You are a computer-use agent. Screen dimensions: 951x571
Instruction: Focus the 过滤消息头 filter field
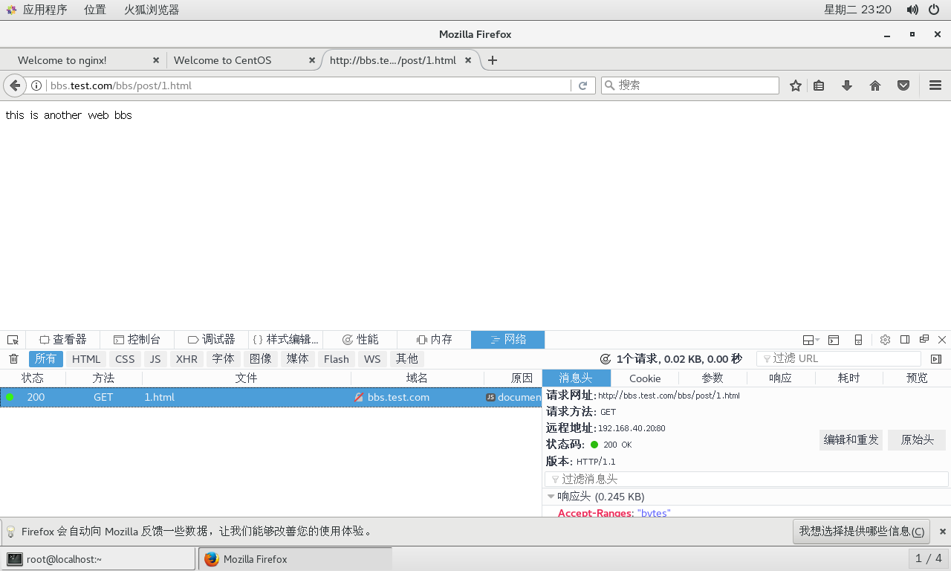click(x=747, y=480)
